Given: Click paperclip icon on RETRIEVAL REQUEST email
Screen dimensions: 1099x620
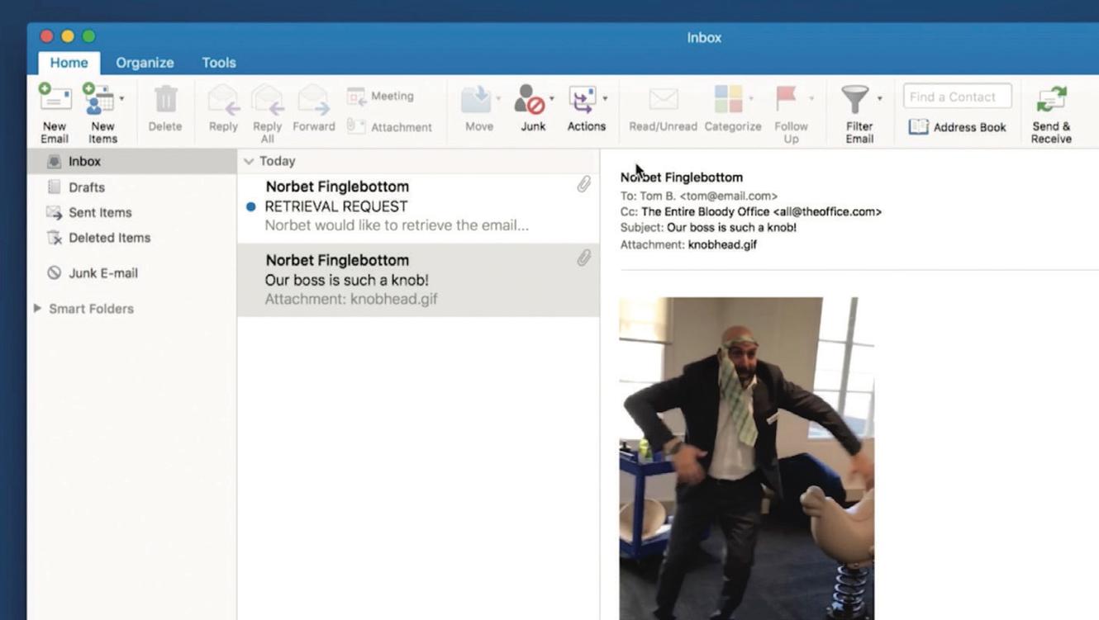Looking at the screenshot, I should click(583, 184).
